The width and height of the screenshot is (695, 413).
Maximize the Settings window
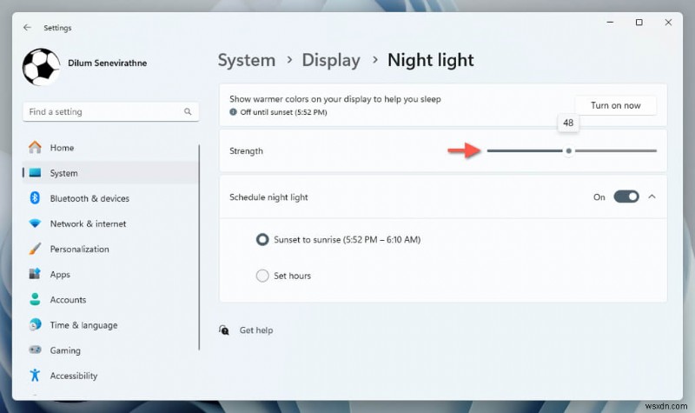[639, 23]
